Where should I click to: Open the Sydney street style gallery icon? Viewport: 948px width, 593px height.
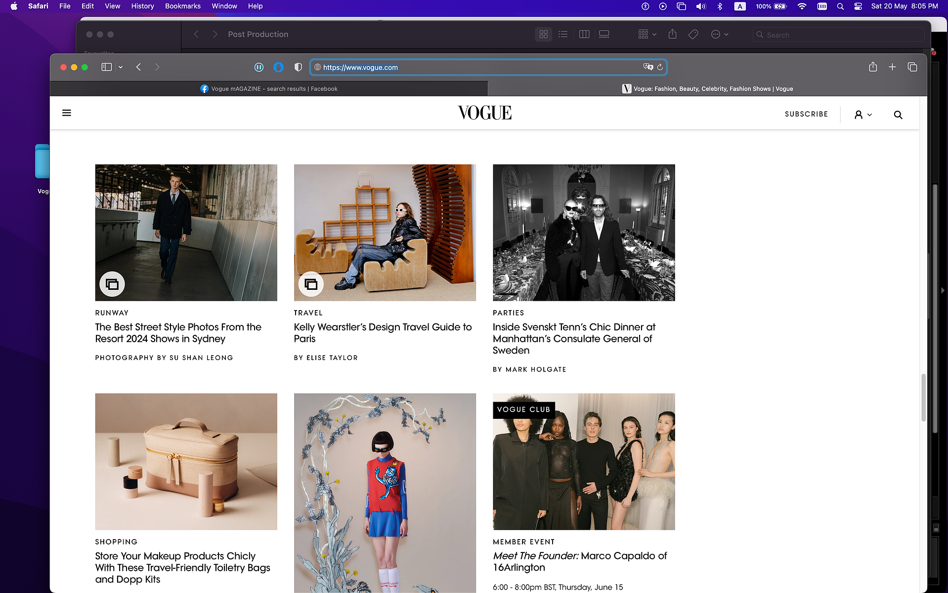click(x=112, y=284)
